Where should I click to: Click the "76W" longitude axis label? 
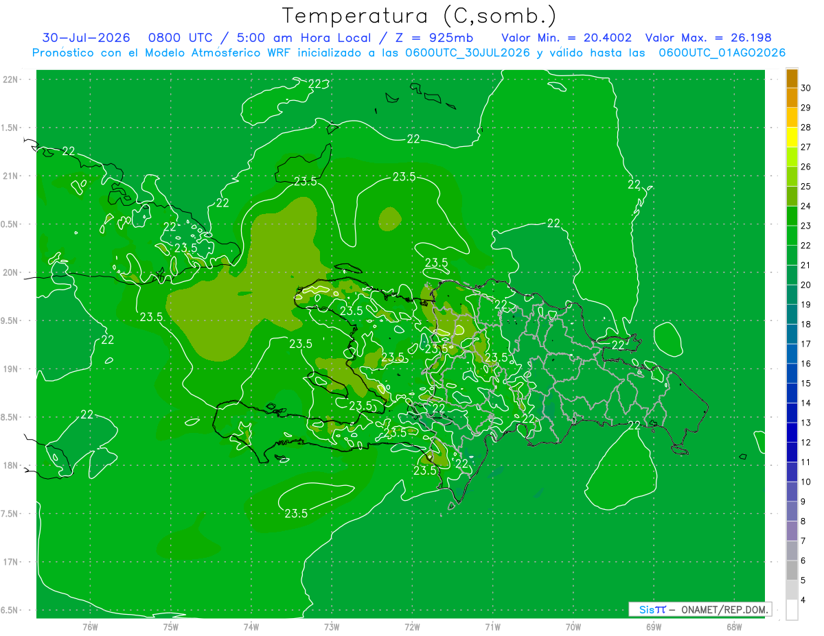[90, 626]
